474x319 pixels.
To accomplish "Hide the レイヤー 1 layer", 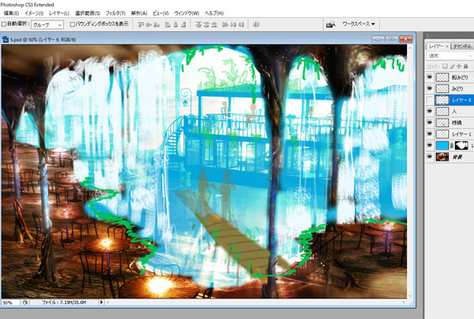I will [x=430, y=133].
